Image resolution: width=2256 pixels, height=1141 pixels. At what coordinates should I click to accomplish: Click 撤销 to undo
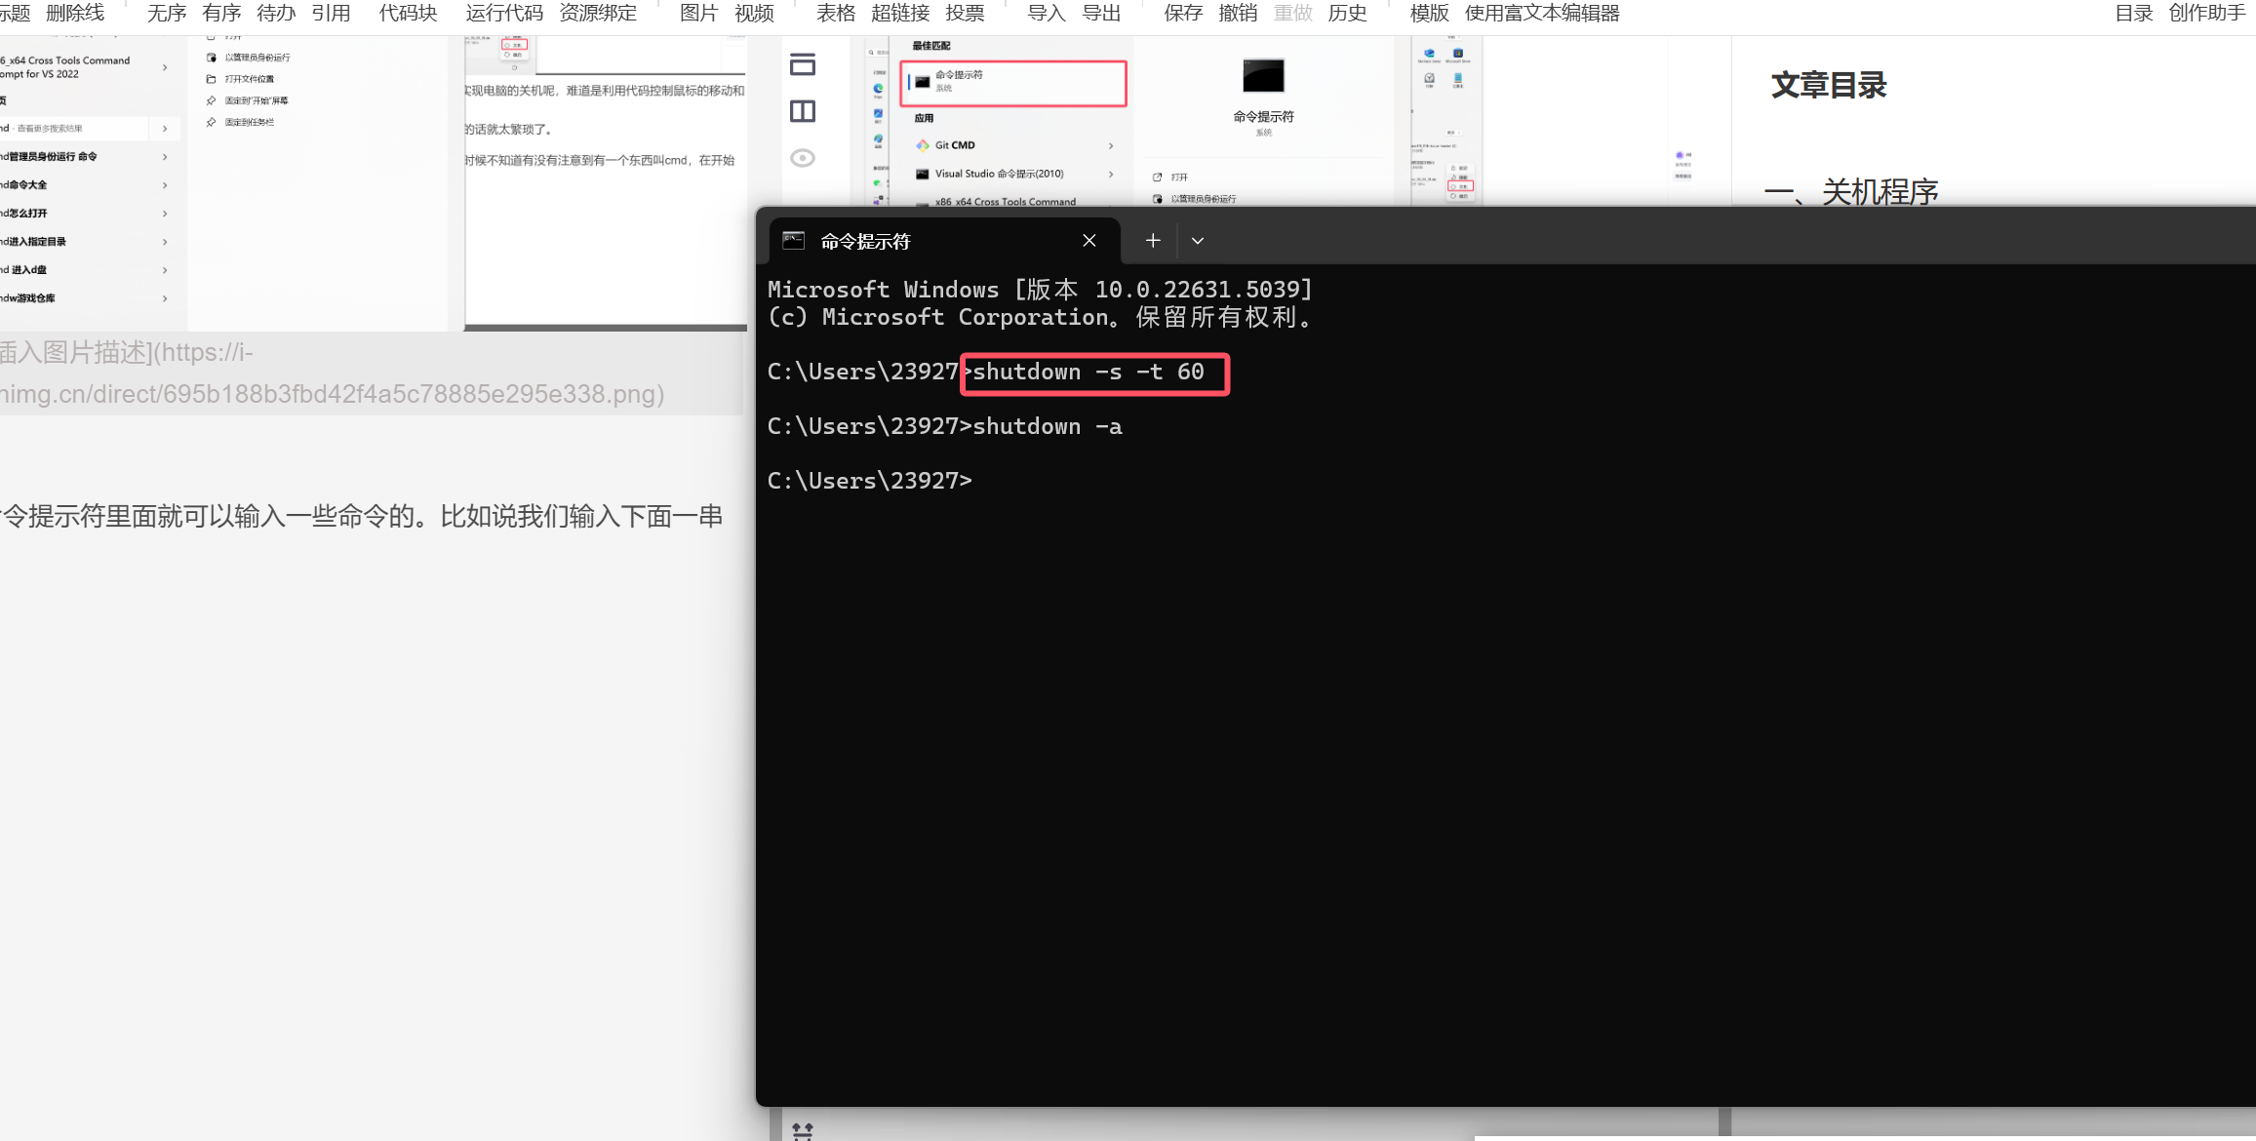tap(1238, 14)
